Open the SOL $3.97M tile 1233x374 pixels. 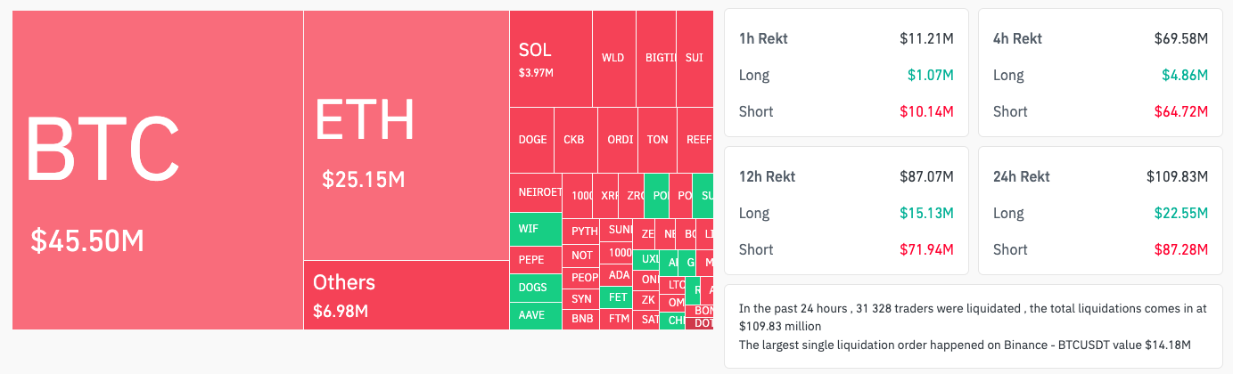[x=550, y=59]
